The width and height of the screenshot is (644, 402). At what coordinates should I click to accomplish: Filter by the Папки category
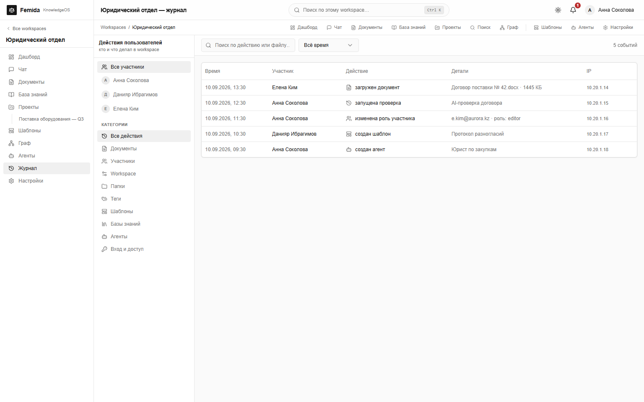tap(144, 186)
